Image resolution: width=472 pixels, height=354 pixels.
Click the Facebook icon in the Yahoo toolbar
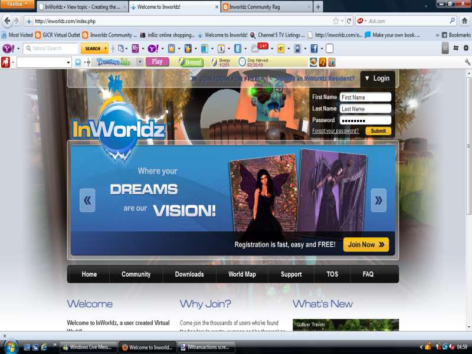314,48
